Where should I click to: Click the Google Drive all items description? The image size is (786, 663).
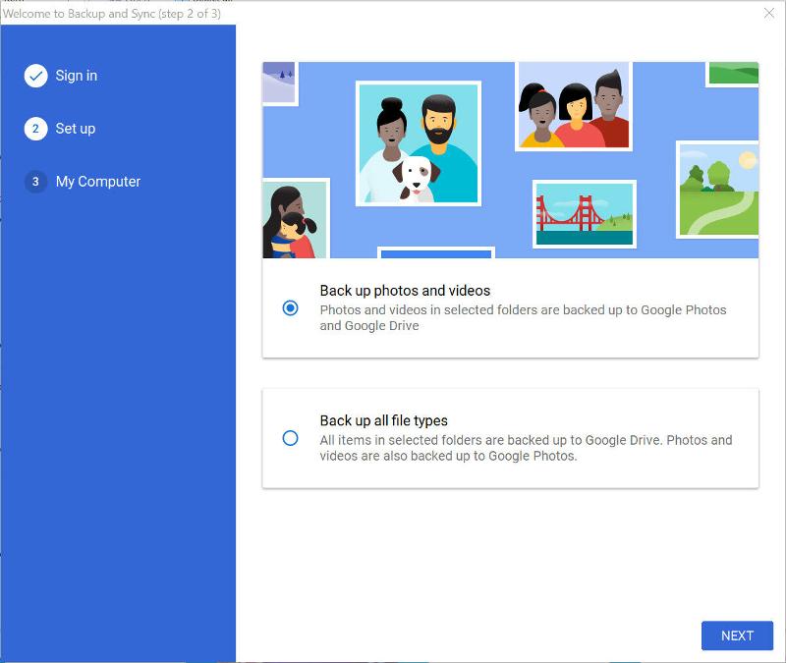click(x=526, y=448)
